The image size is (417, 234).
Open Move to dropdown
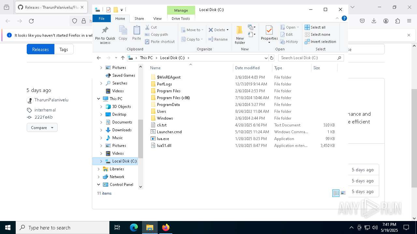(192, 30)
